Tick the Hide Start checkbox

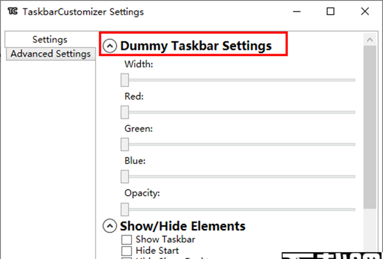pyautogui.click(x=126, y=251)
